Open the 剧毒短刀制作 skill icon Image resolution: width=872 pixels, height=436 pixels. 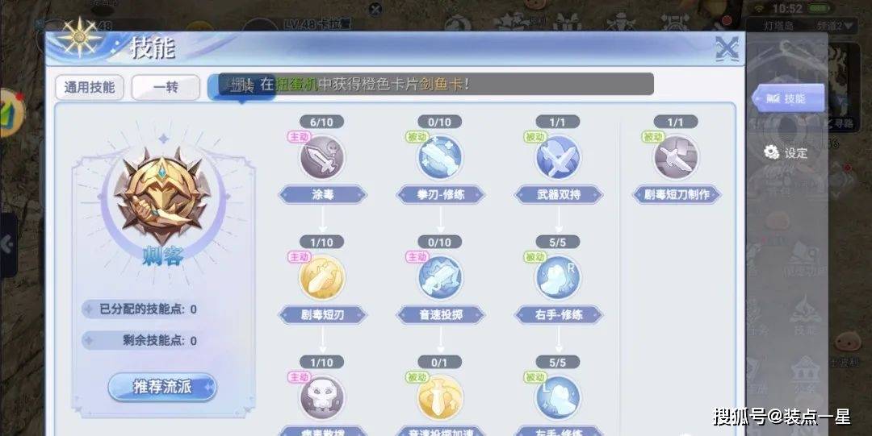(676, 157)
